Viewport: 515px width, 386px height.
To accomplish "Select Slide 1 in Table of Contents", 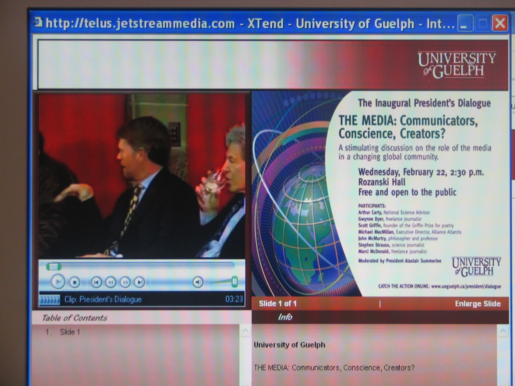I will pyautogui.click(x=70, y=332).
